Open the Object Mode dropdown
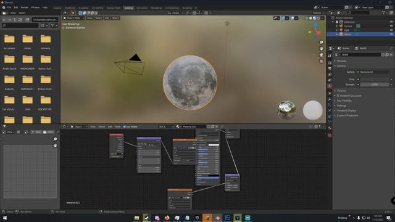The height and width of the screenshot is (222, 395). [x=73, y=18]
